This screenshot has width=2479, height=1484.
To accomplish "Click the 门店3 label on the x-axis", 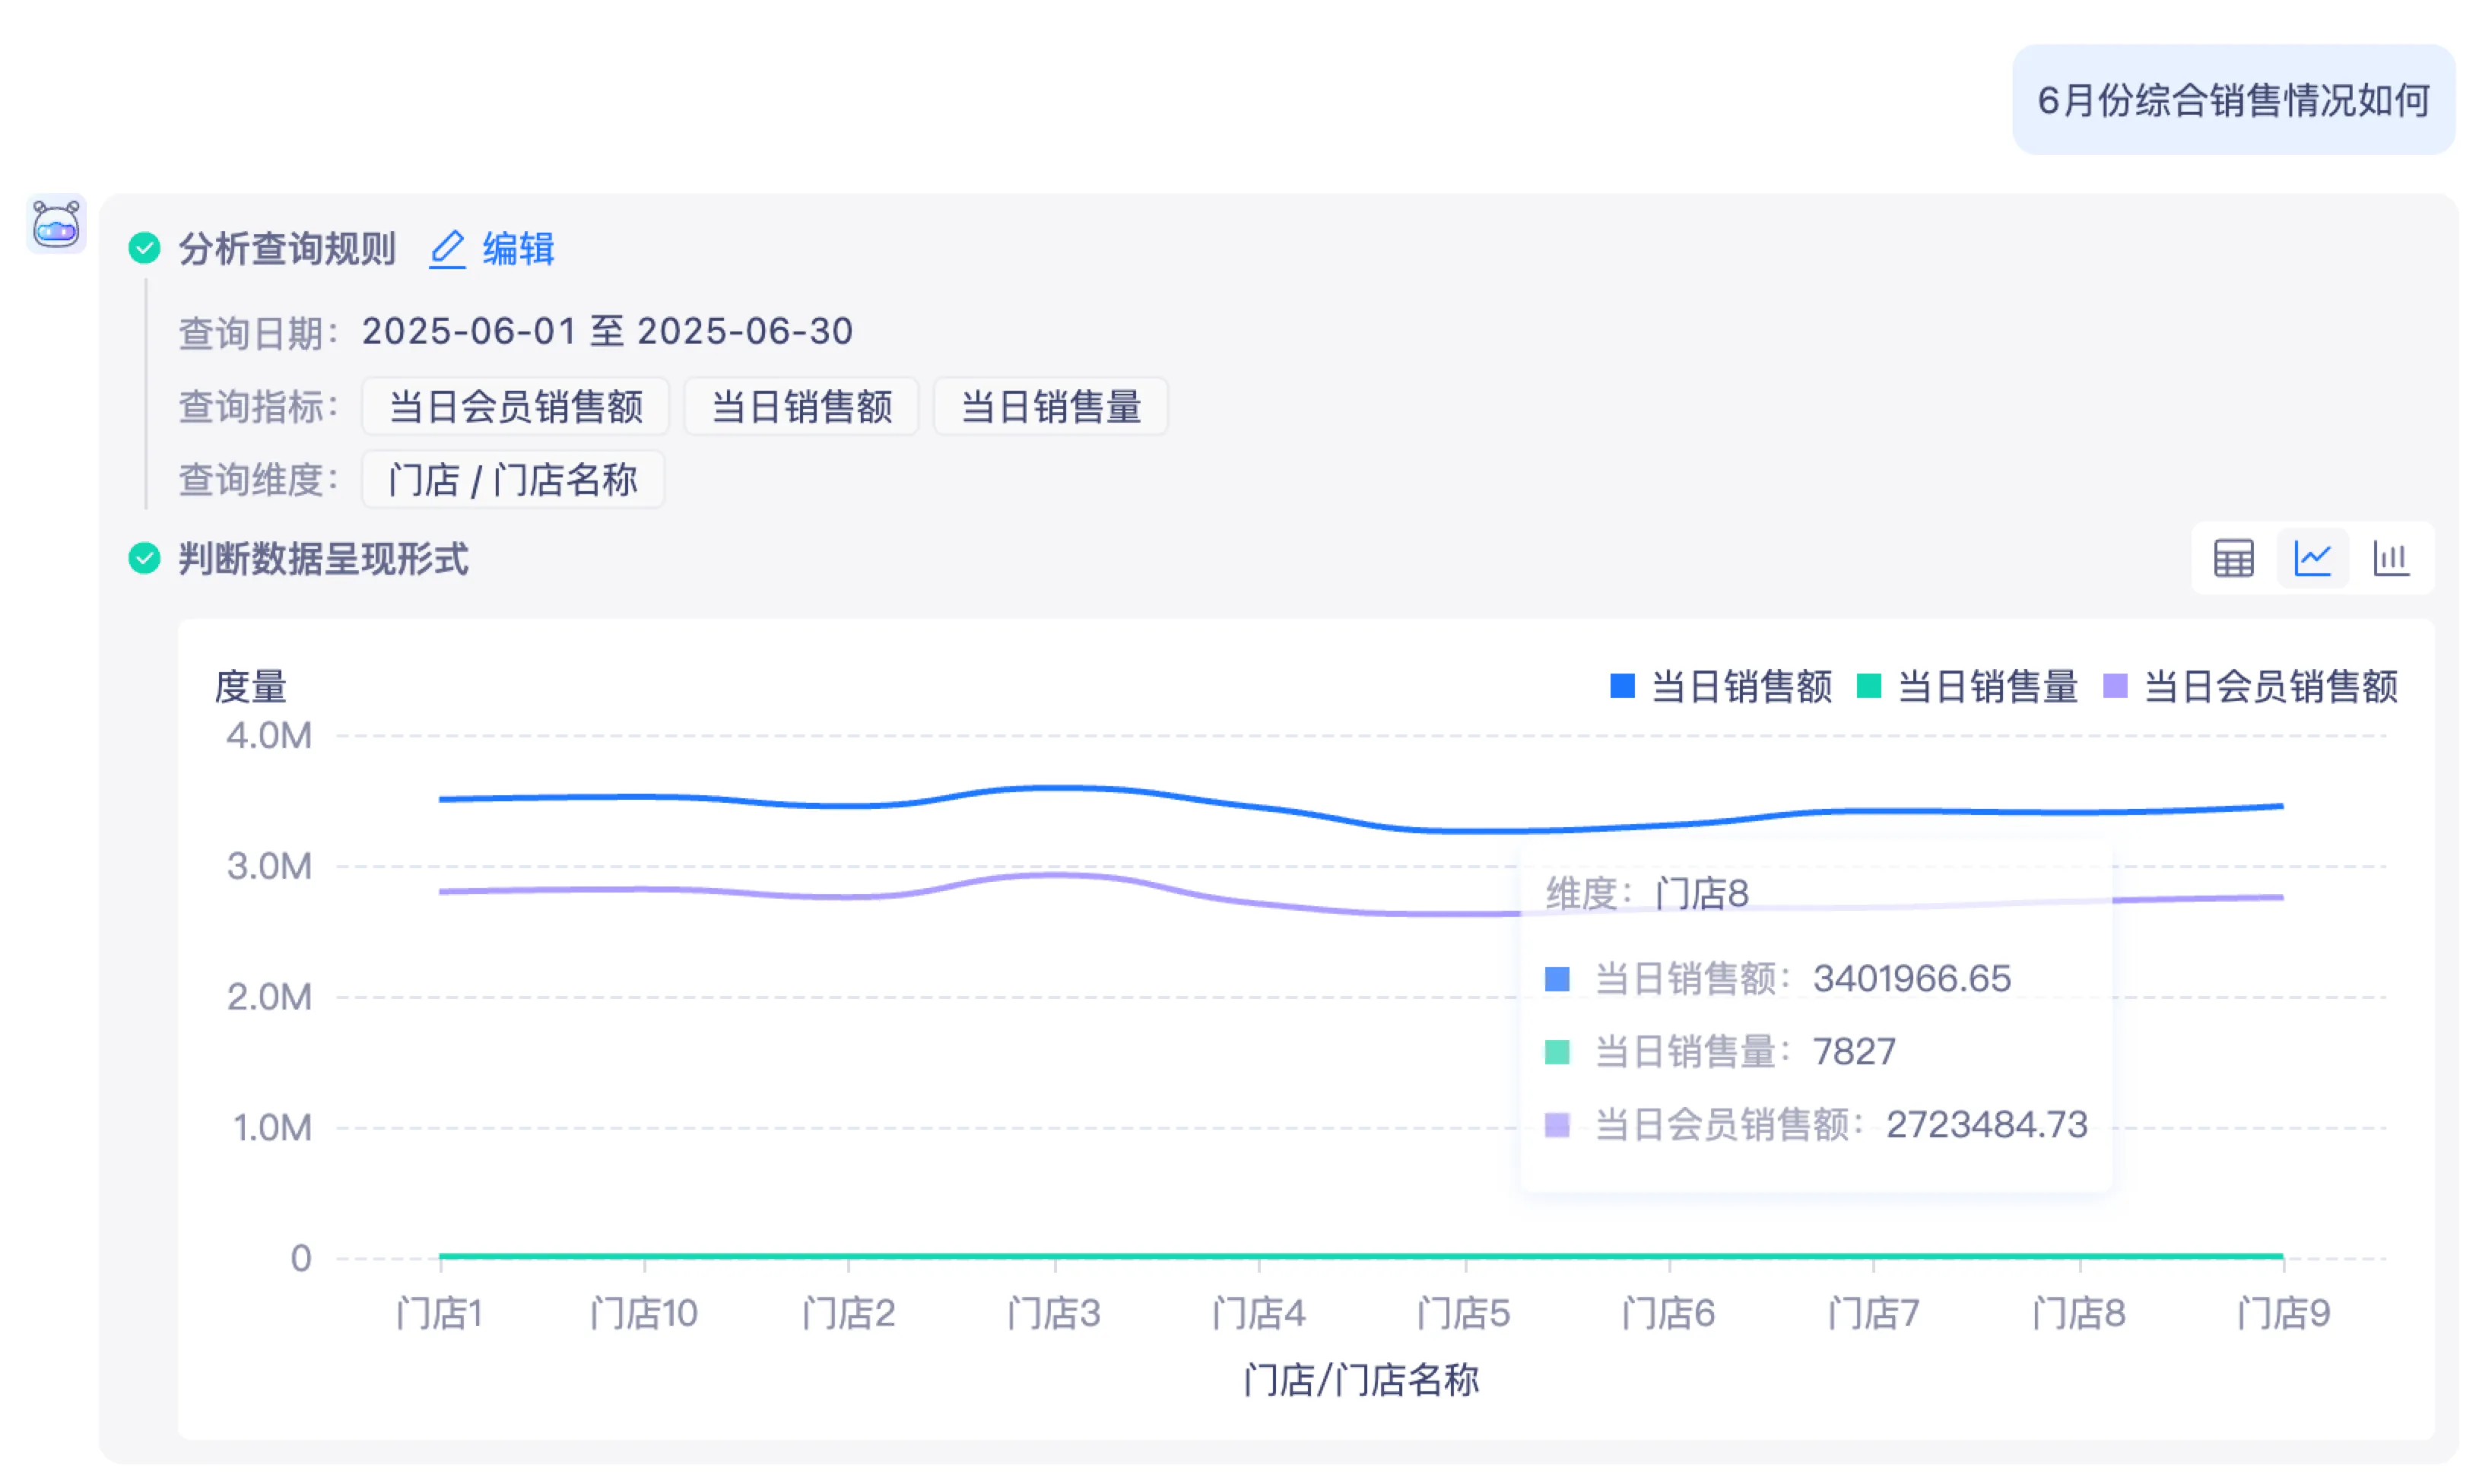I will 1054,1313.
